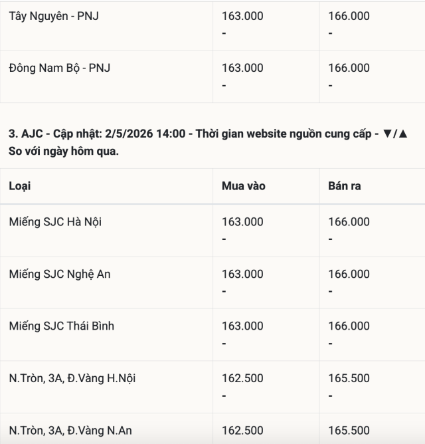
Task: Click Miếng SJC Hà Nội buy price 163.000
Action: (x=242, y=222)
